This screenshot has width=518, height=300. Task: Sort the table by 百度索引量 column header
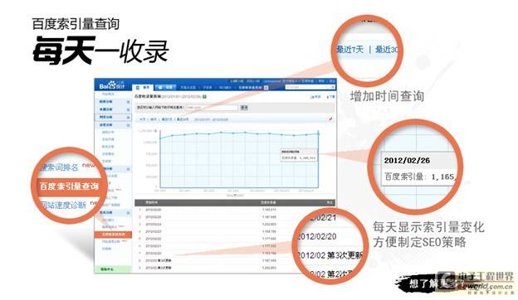[268, 202]
